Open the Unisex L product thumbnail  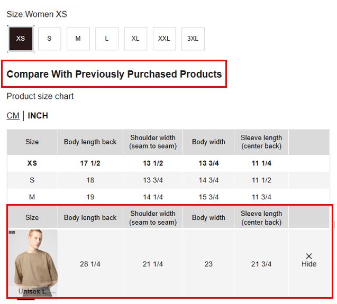point(32,262)
